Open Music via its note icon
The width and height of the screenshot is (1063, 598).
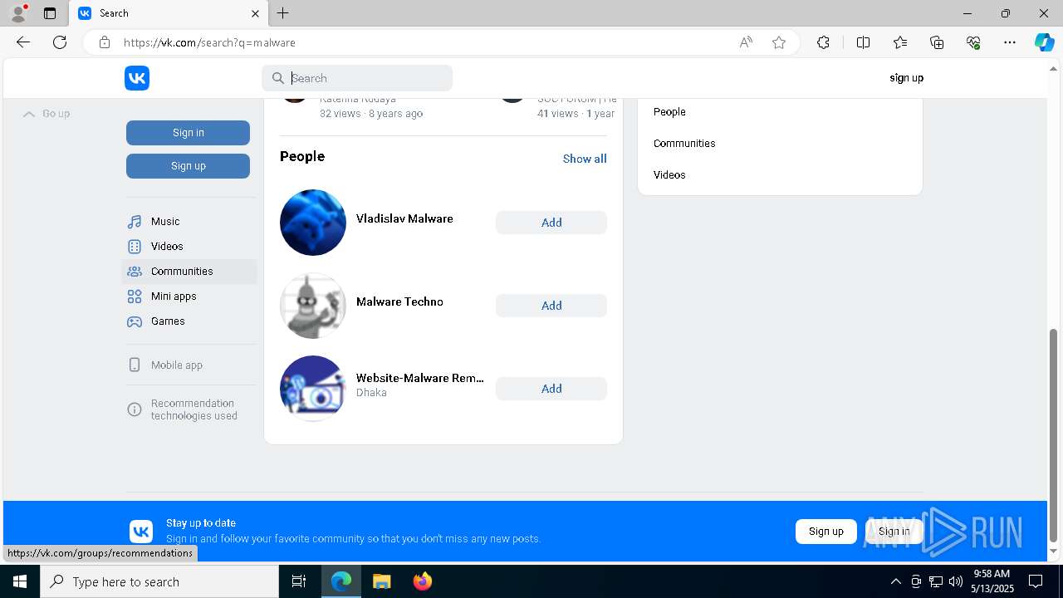tap(135, 222)
